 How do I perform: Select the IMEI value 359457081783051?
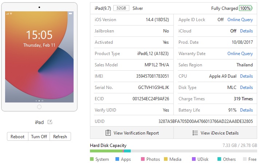(153, 76)
